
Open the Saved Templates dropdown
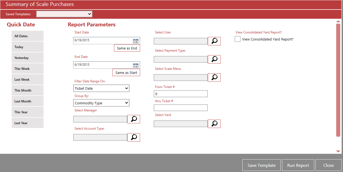(64, 14)
